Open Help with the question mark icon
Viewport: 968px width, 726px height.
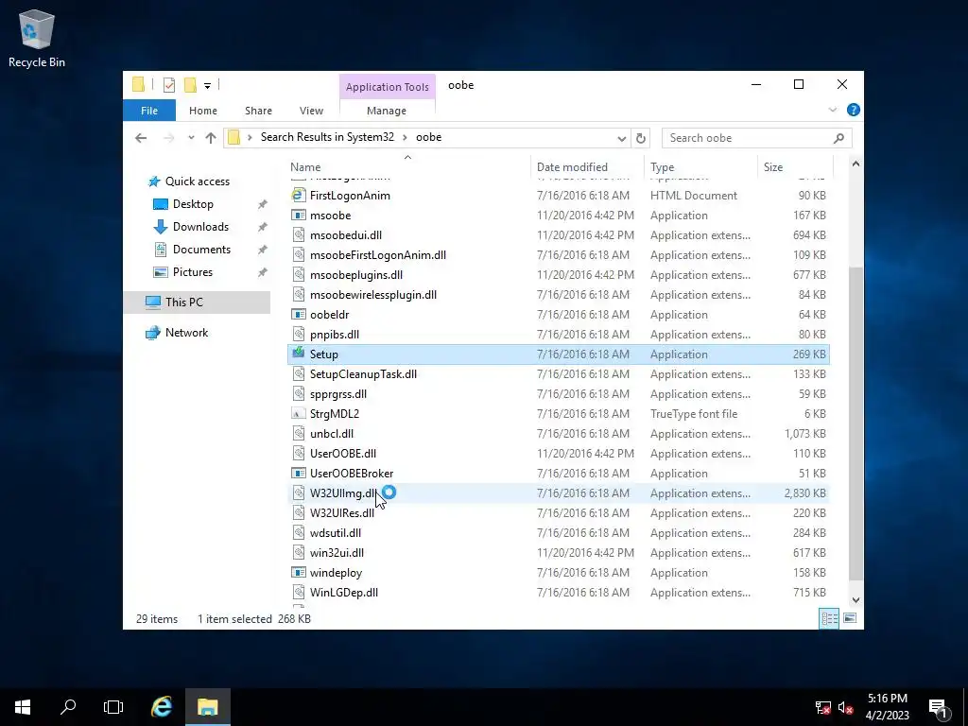coord(854,110)
